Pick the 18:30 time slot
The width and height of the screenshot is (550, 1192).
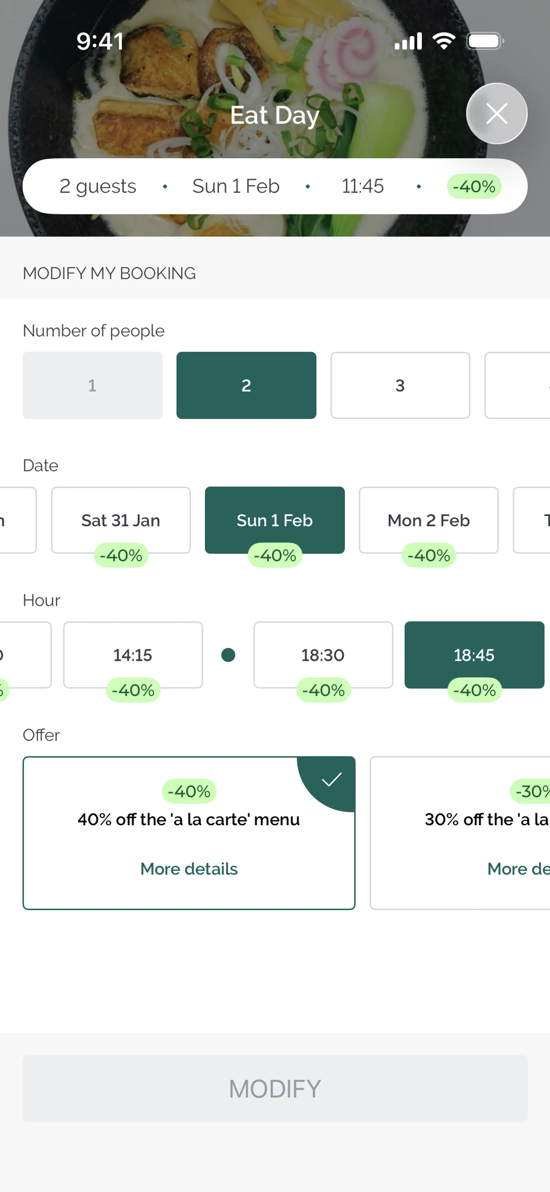click(323, 655)
